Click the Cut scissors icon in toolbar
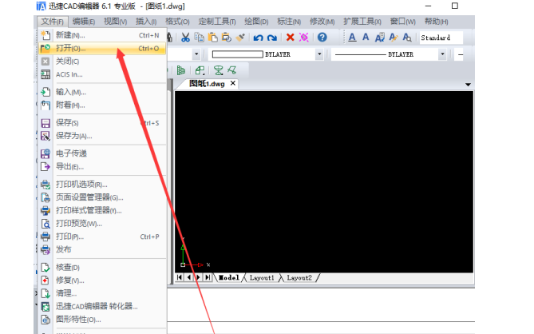Screen dimensions: 534x334 185,38
